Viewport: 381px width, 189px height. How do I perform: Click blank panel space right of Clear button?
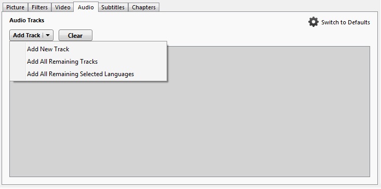tap(199, 35)
